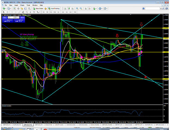Expand the New Chart dropdown arrow
Screen dimensions: 170x130
(6, 8)
